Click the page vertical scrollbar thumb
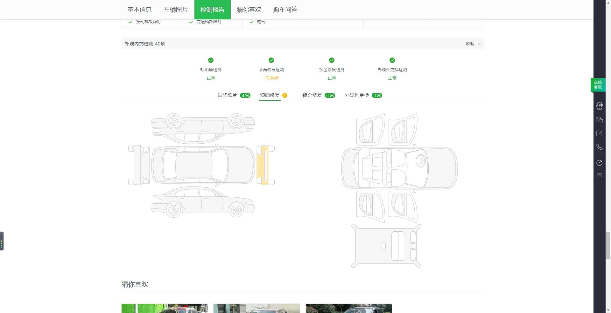611x313 pixels. (x=608, y=245)
